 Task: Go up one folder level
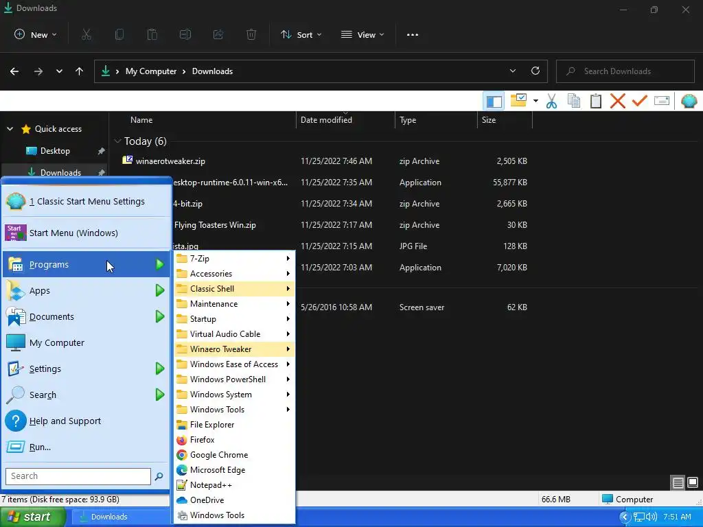(80, 71)
